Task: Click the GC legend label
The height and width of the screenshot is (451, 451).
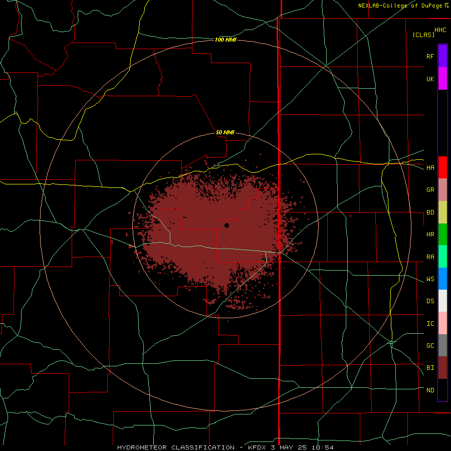Action: click(x=430, y=346)
